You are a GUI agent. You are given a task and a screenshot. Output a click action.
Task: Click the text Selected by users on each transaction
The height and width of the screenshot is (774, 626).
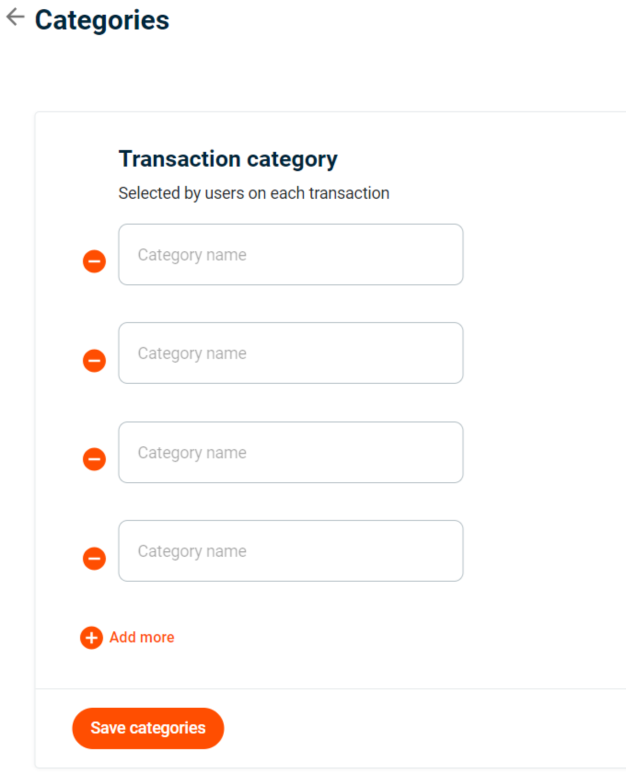pyautogui.click(x=254, y=193)
